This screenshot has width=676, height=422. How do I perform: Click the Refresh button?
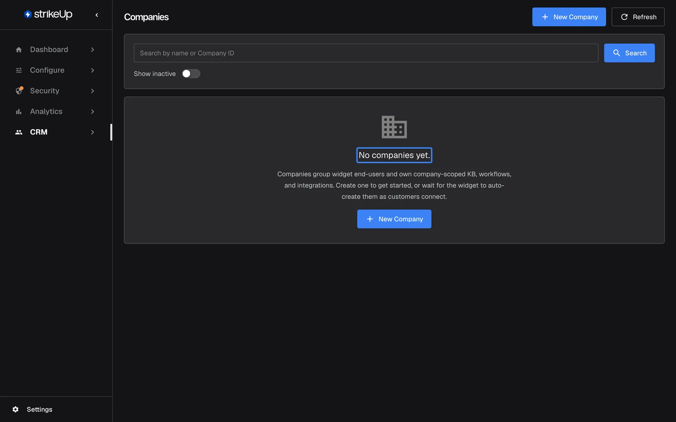pos(638,17)
